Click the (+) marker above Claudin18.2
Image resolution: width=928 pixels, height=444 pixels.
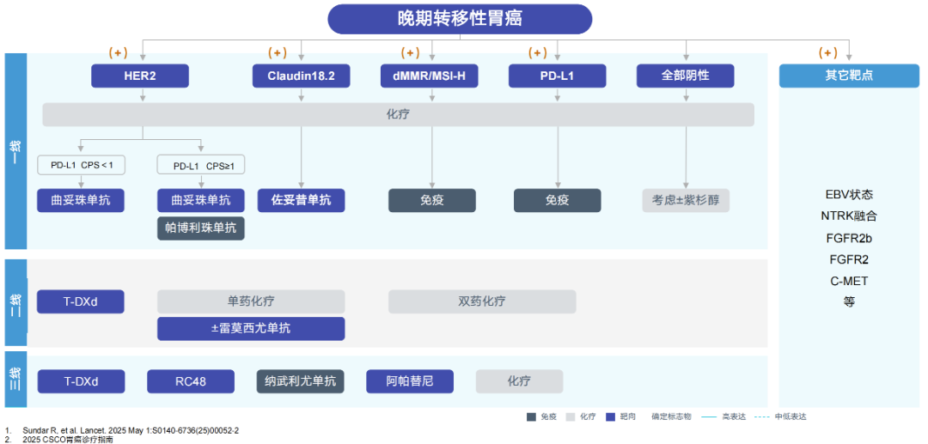pyautogui.click(x=278, y=52)
